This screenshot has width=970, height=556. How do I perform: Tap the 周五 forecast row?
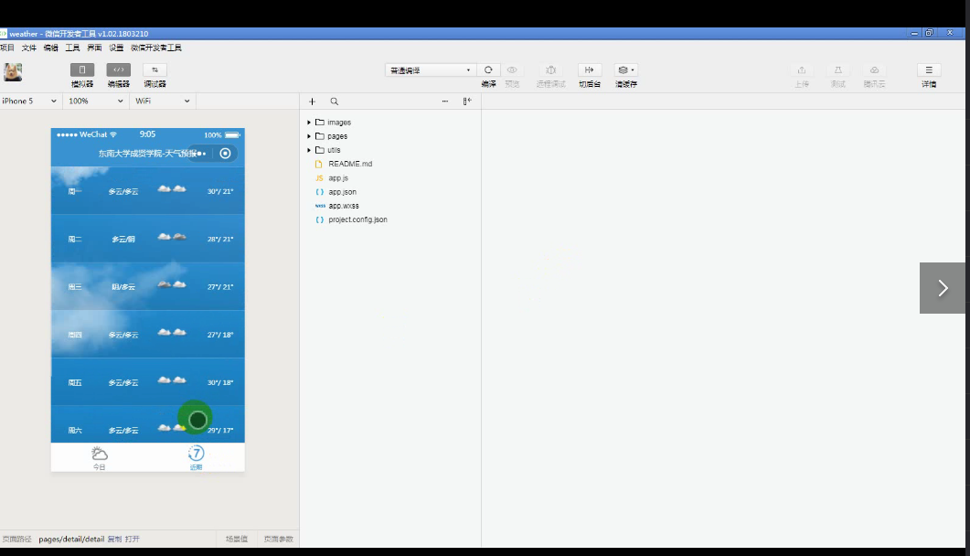(x=148, y=382)
